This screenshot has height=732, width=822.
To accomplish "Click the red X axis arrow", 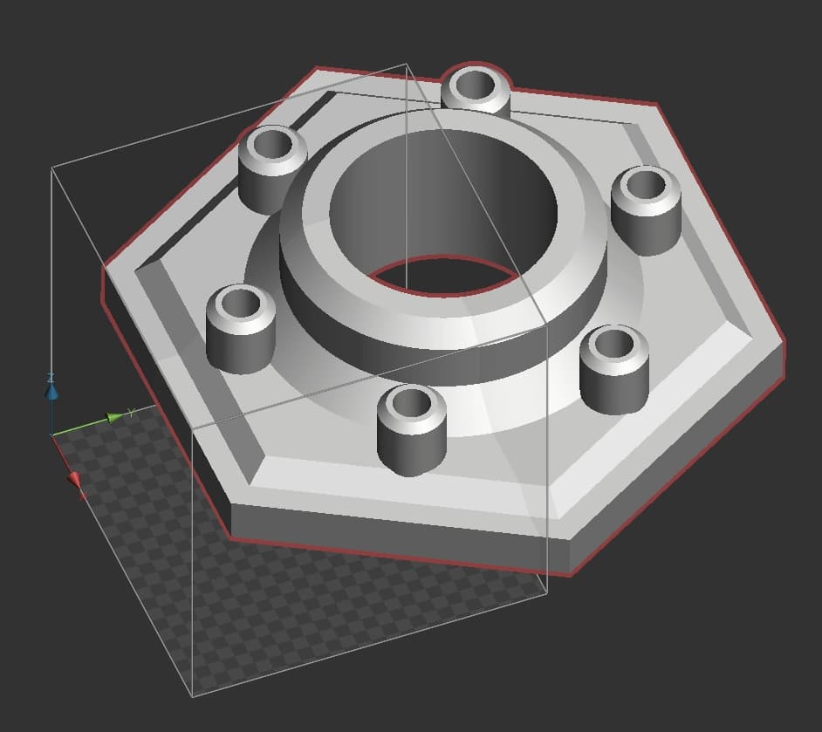I will click(x=75, y=479).
